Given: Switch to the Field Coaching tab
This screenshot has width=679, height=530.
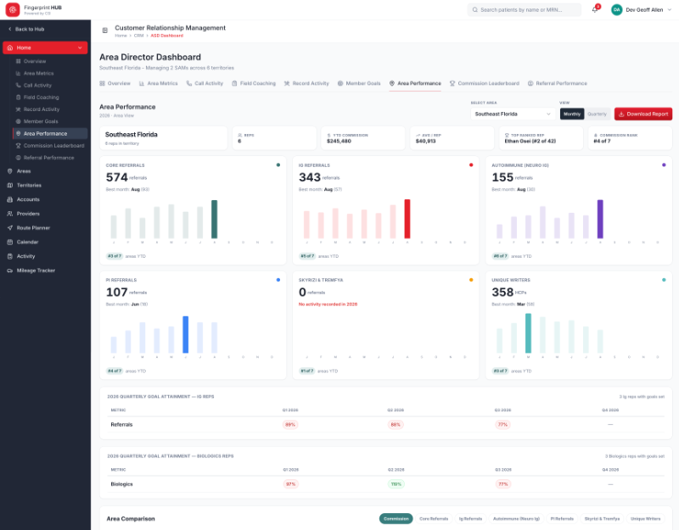Looking at the screenshot, I should click(x=253, y=83).
